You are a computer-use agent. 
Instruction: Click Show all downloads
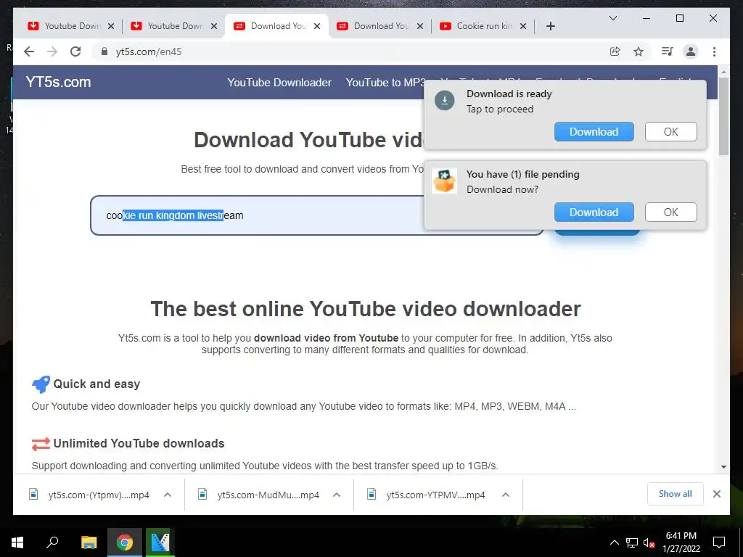(676, 494)
